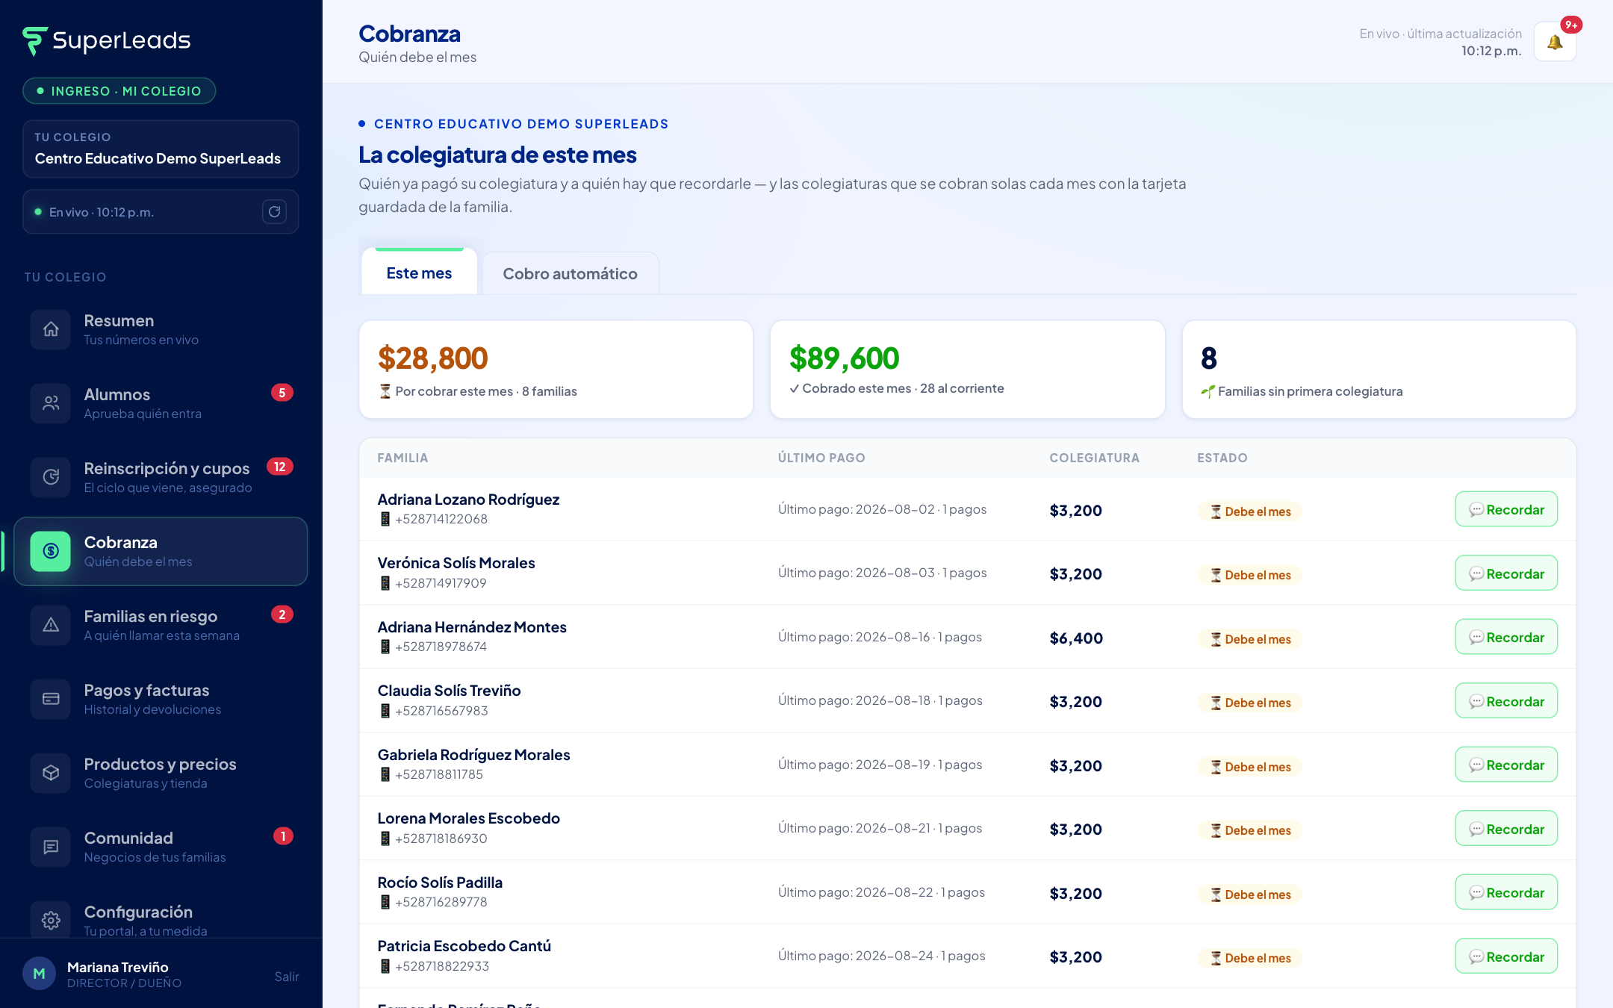Screen dimensions: 1613x1008
Task: Open Productos y precios box icon
Action: pyautogui.click(x=51, y=773)
